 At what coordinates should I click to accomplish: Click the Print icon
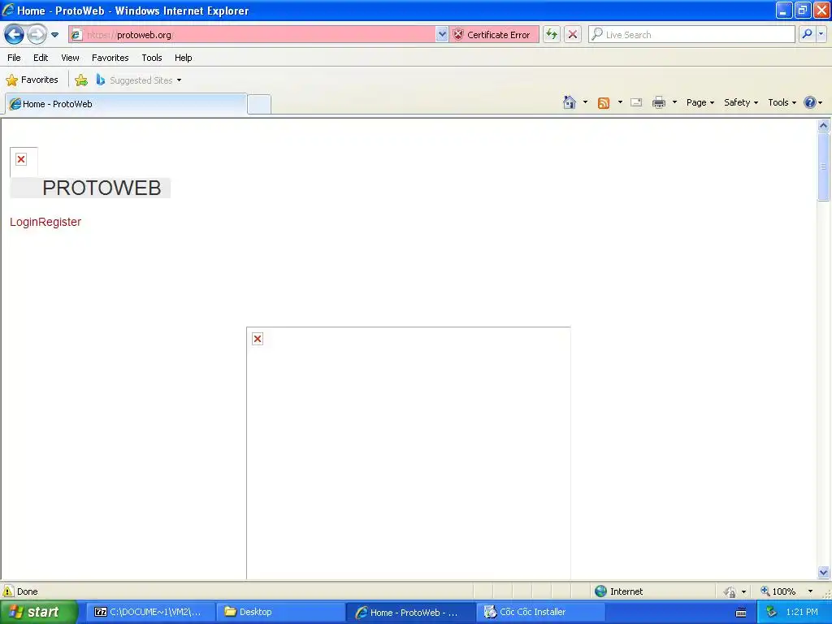click(x=658, y=102)
